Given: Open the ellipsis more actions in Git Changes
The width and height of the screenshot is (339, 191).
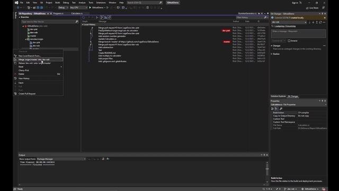Looking at the screenshot, I should (x=324, y=22).
